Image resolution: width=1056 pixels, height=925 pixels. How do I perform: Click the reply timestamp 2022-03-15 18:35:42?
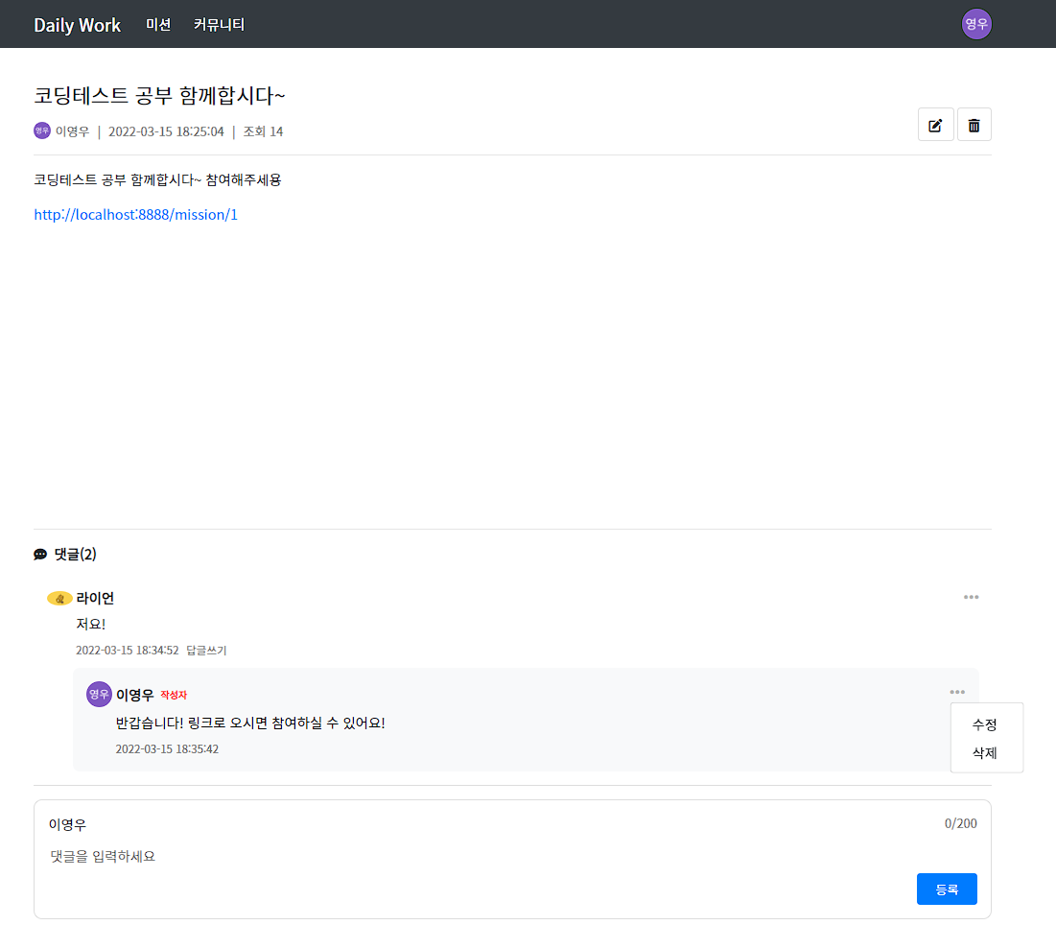(x=167, y=749)
